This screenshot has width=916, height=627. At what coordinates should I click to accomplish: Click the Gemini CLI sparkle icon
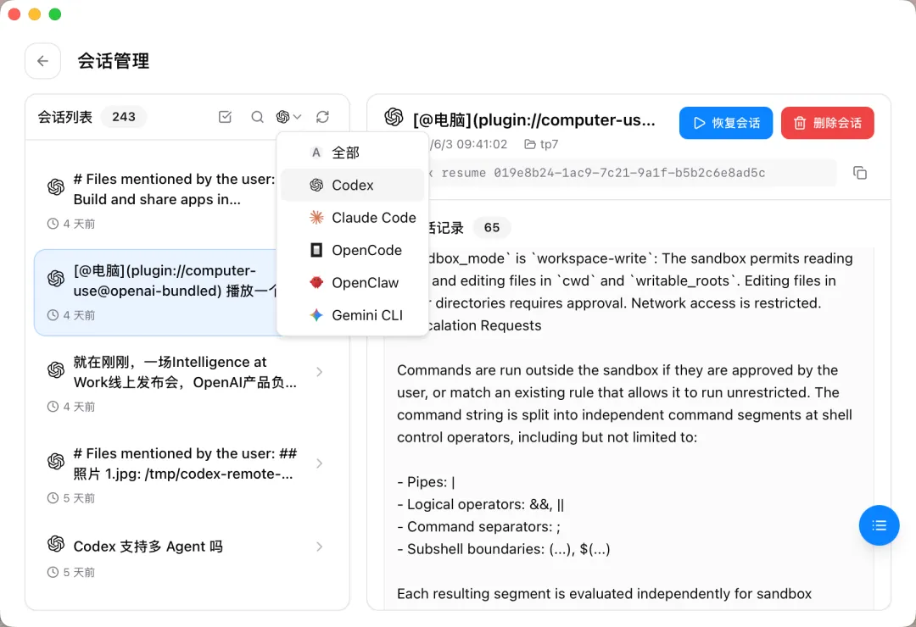click(x=316, y=315)
